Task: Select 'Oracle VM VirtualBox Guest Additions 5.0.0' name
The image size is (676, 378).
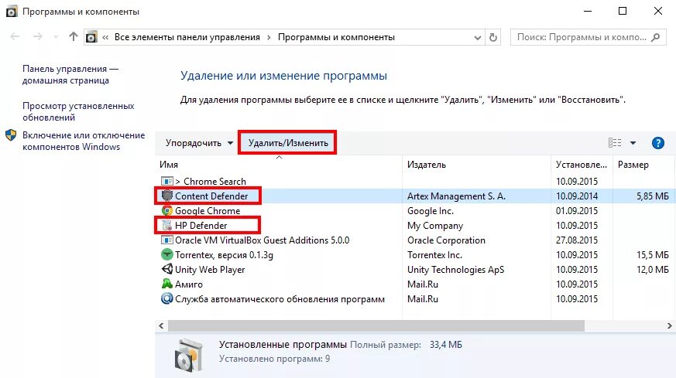Action: click(263, 240)
